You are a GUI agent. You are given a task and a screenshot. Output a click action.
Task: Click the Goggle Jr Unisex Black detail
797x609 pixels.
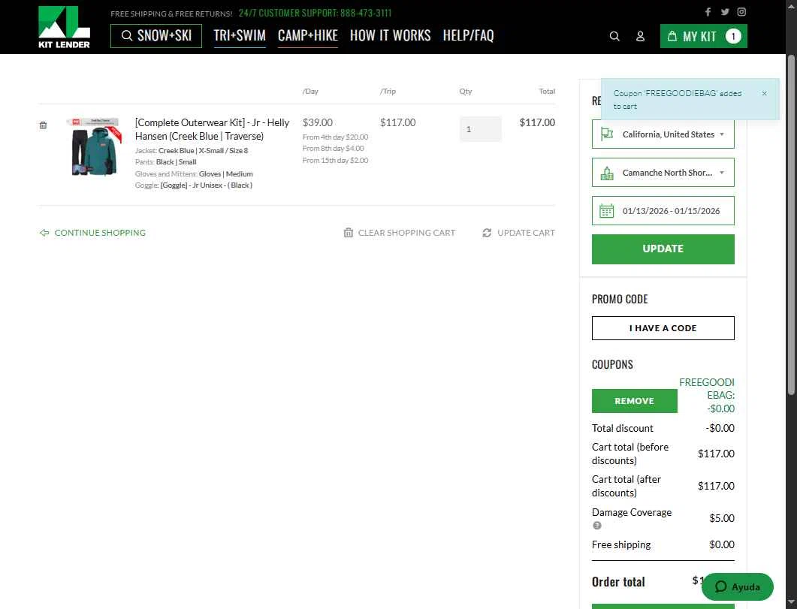pos(194,185)
